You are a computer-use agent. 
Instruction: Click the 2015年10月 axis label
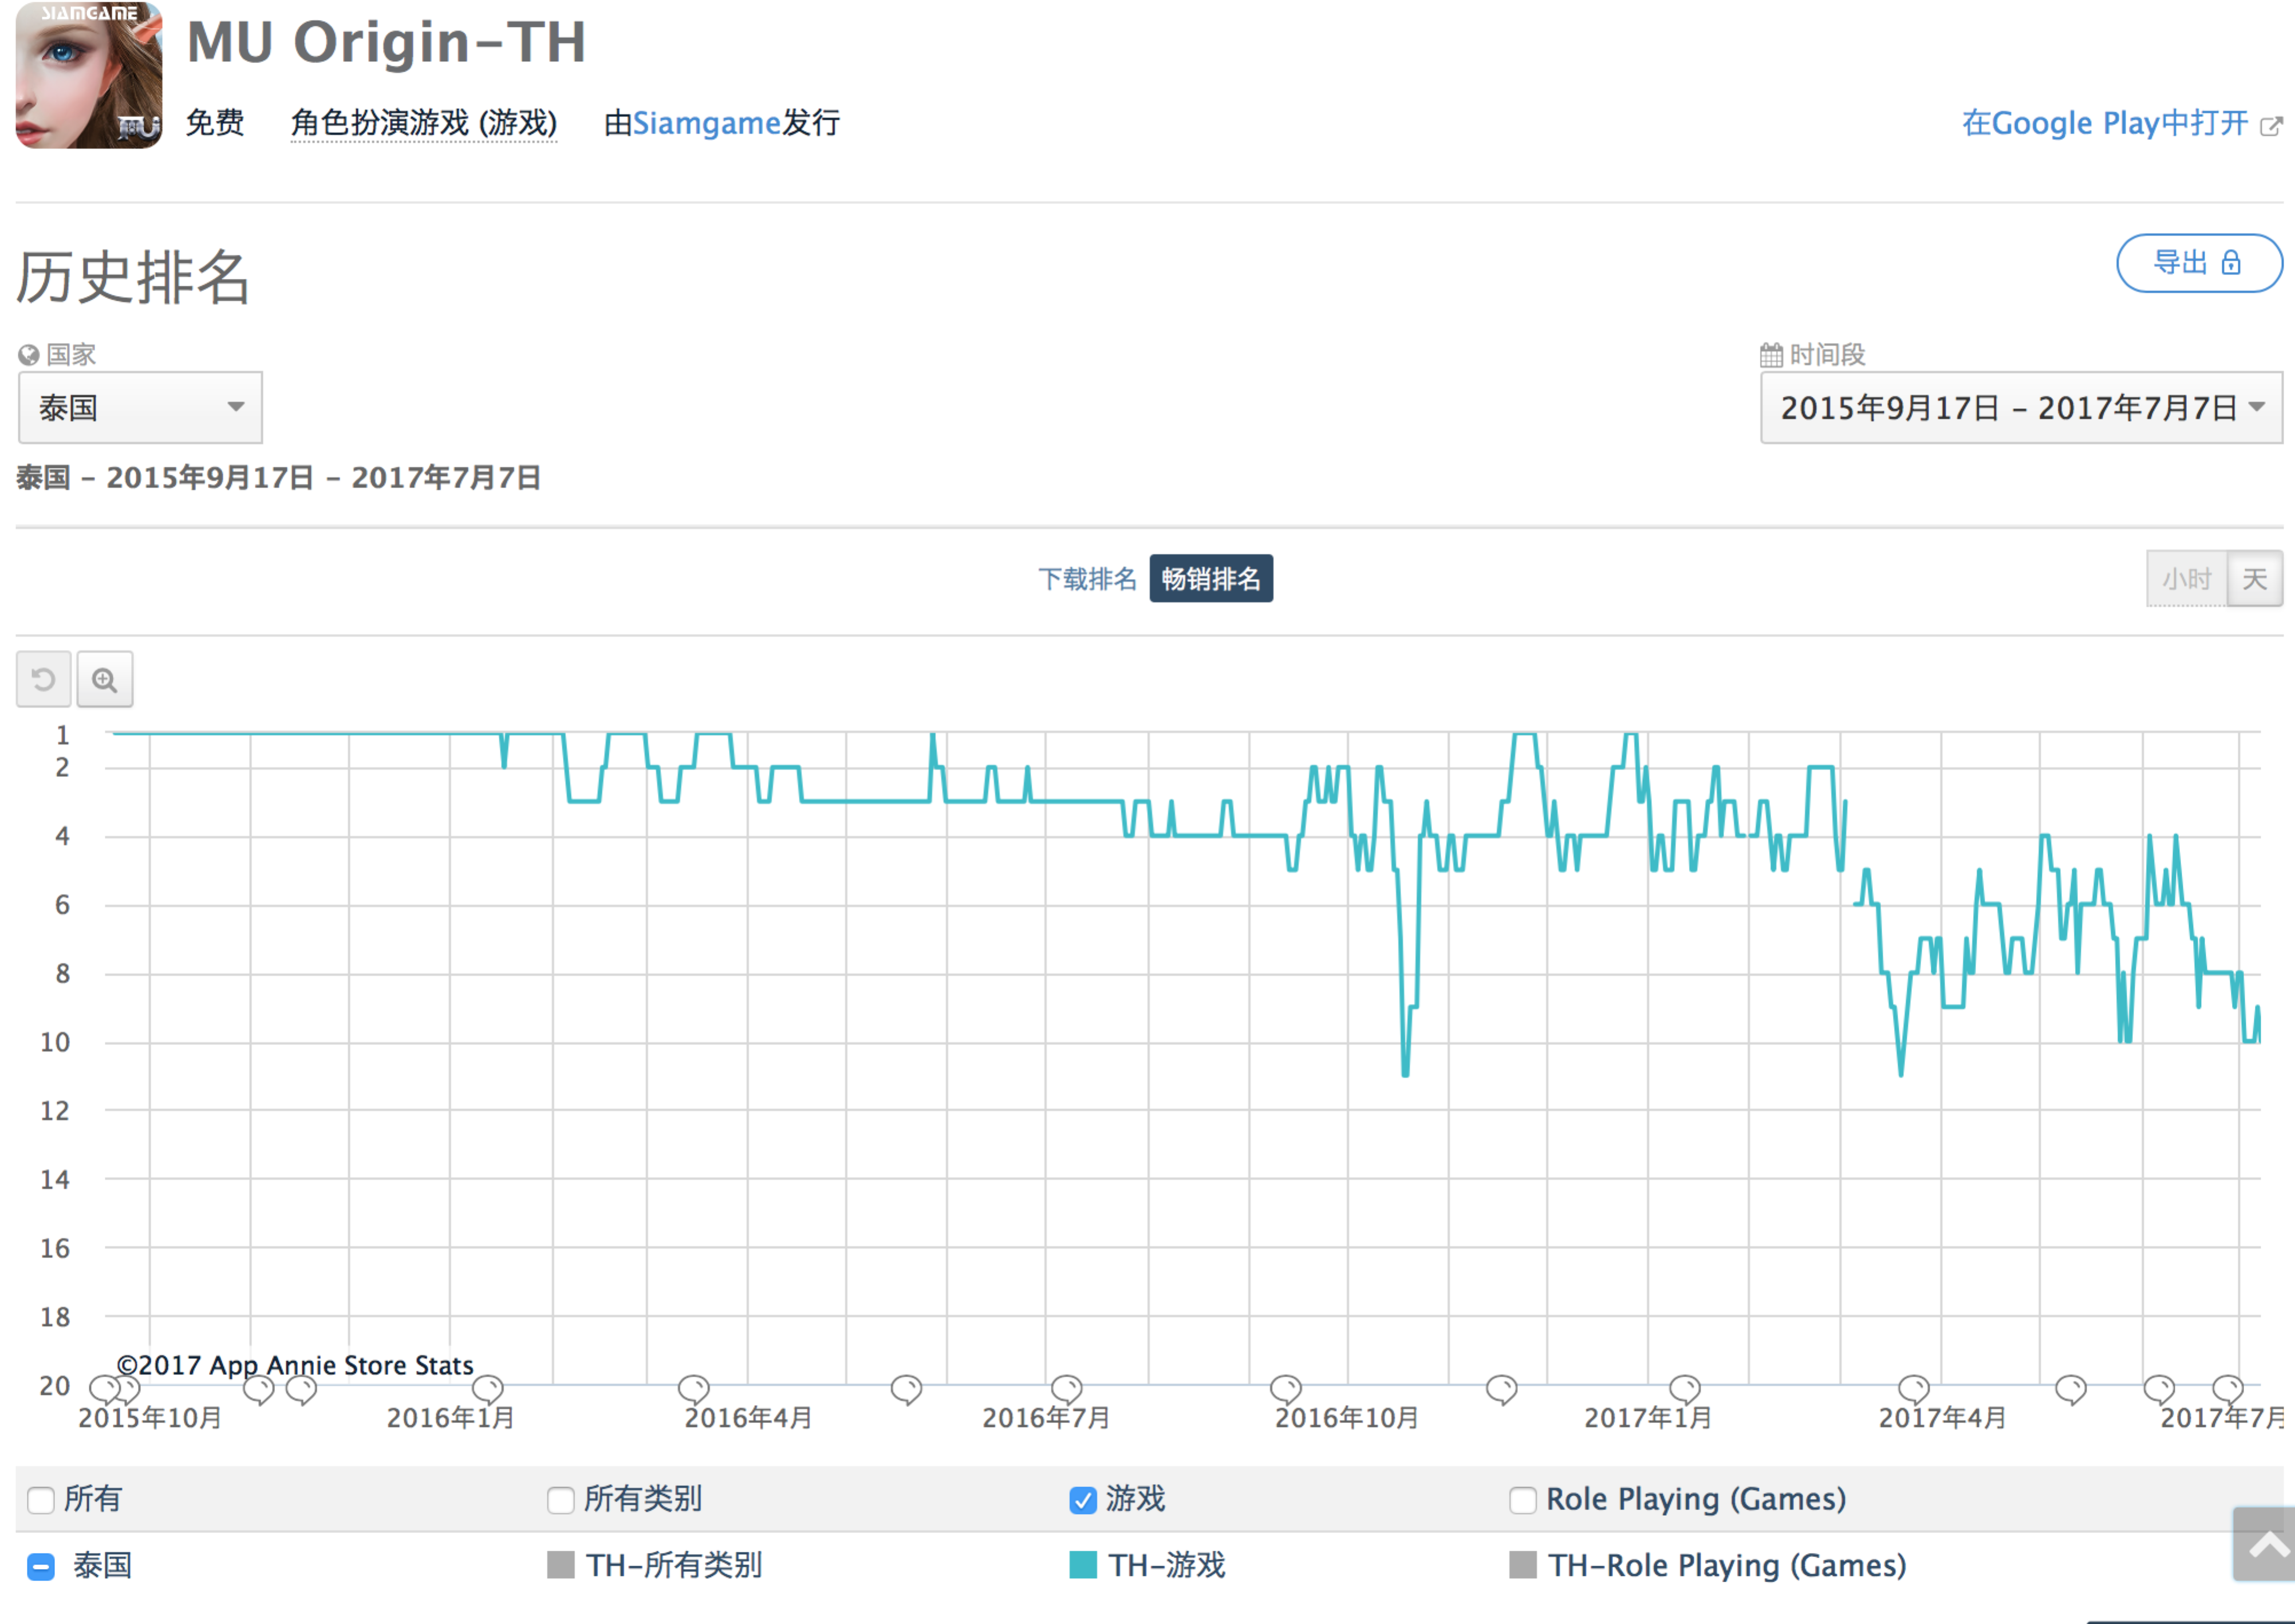click(x=150, y=1418)
